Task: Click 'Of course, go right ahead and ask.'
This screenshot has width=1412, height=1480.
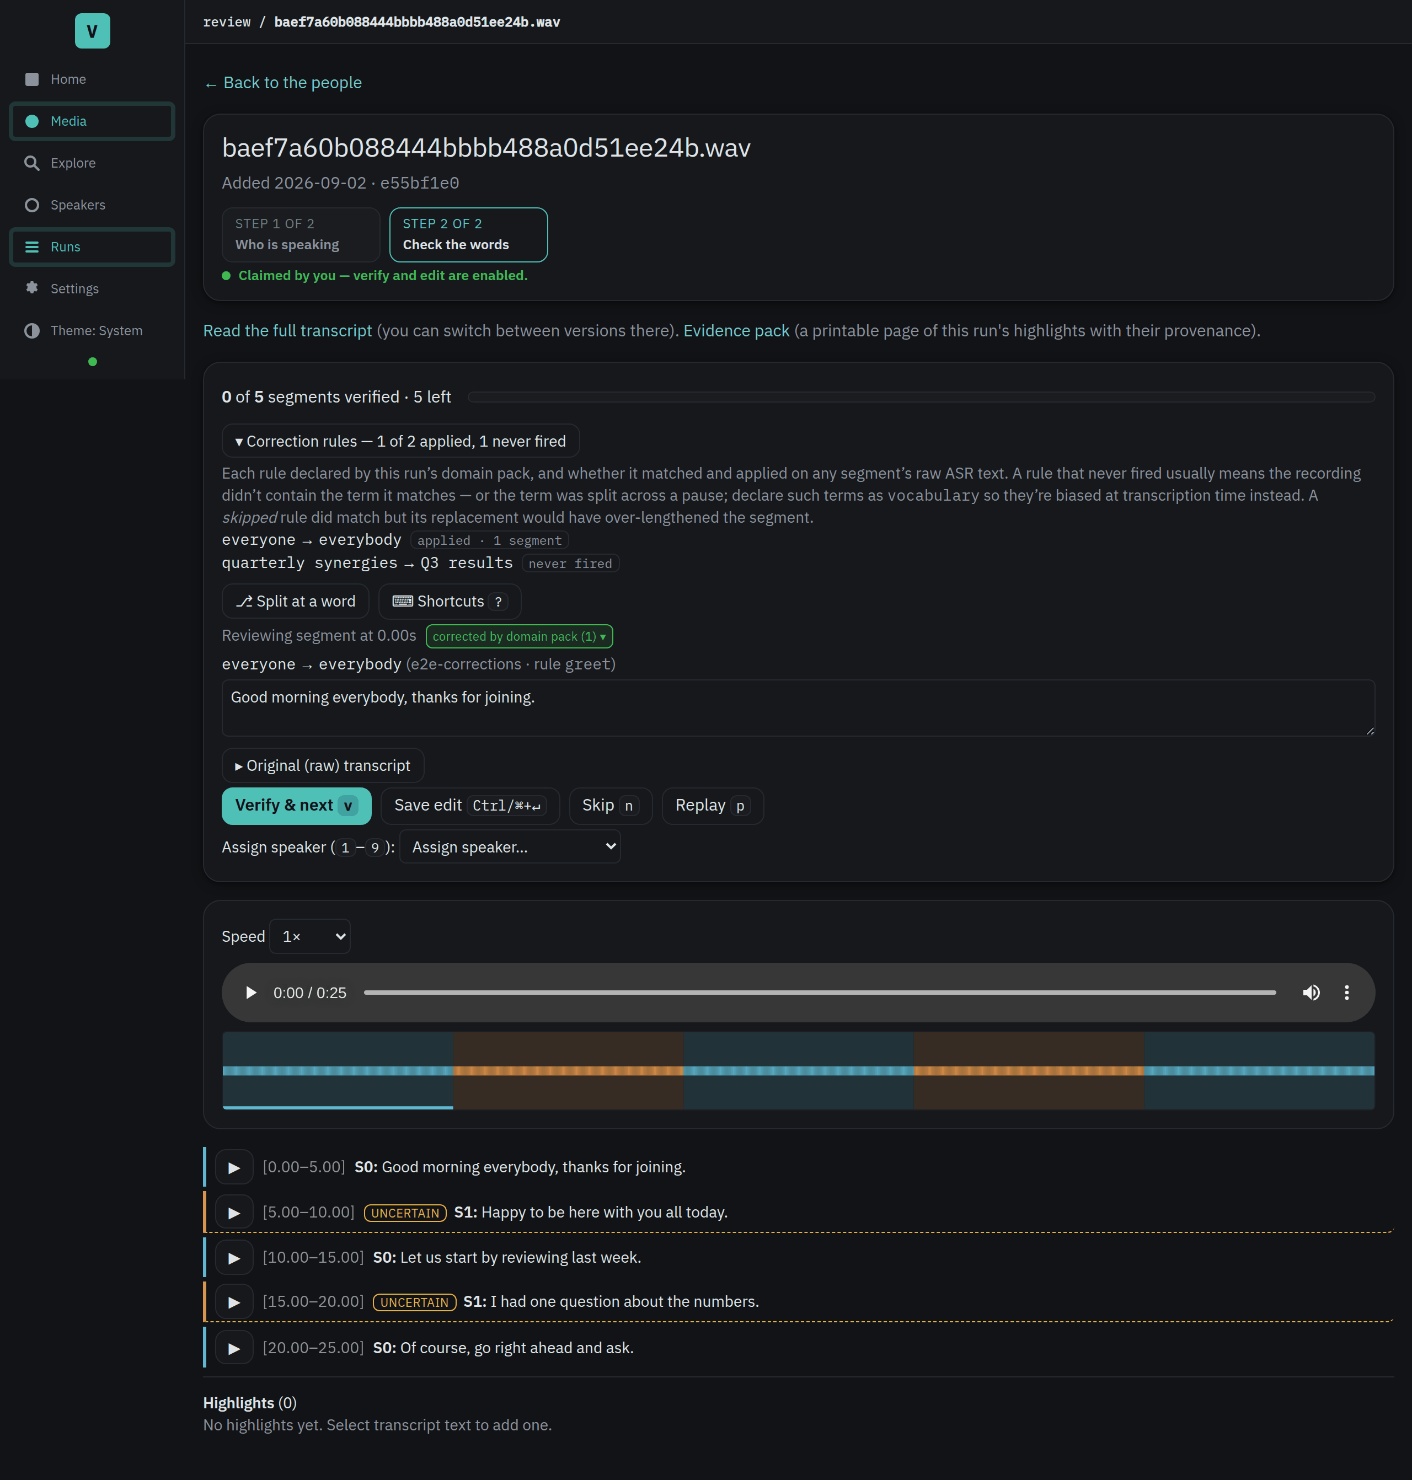Action: 516,1348
